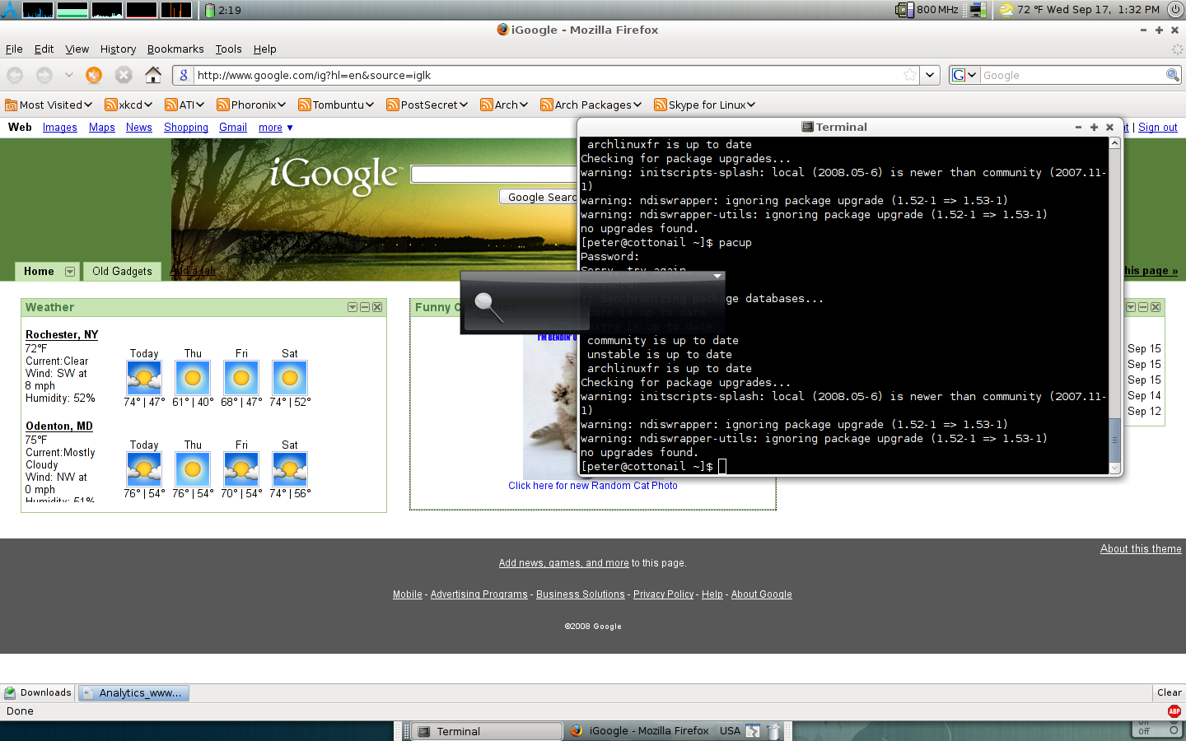Click the Firefox Back arrow button
The height and width of the screenshot is (741, 1186).
click(x=15, y=75)
